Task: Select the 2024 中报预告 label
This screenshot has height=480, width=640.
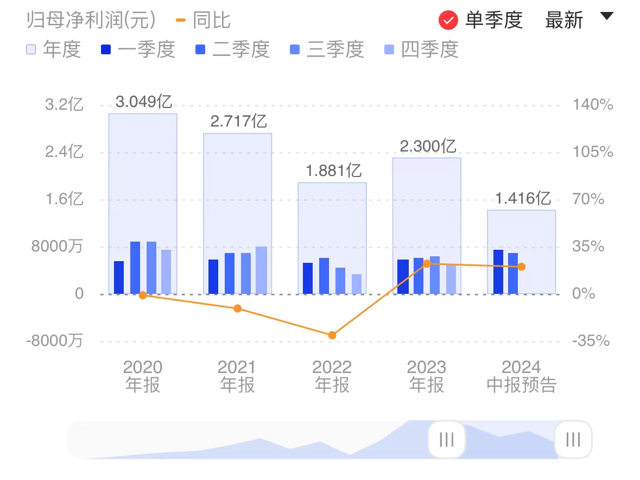Action: click(x=522, y=376)
